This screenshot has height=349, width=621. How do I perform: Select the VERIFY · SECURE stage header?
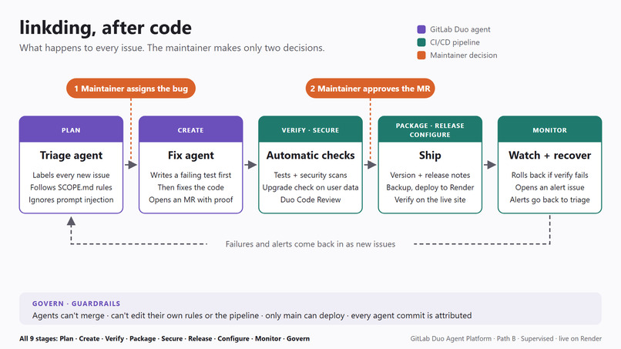pos(310,129)
